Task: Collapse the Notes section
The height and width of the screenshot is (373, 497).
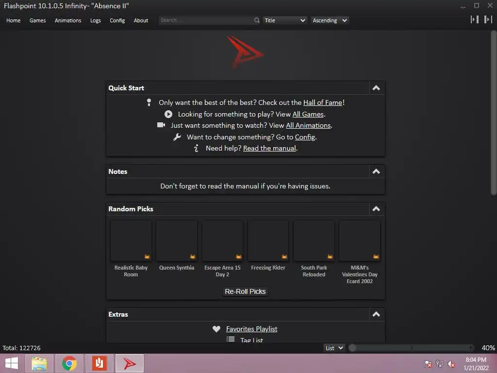Action: [x=376, y=171]
